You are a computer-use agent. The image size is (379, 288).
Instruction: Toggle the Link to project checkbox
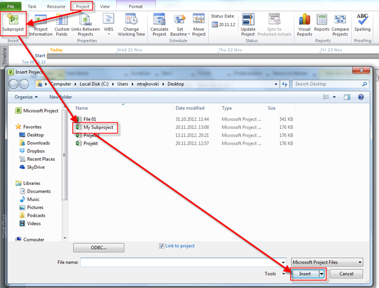(162, 245)
